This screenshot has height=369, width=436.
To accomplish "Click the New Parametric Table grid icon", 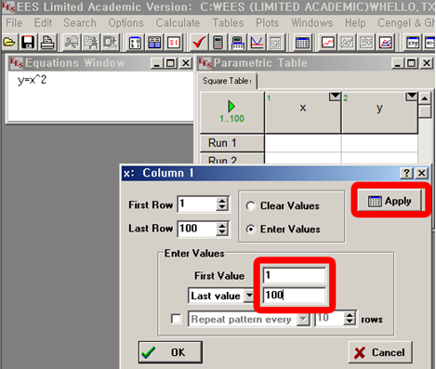I will 302,42.
